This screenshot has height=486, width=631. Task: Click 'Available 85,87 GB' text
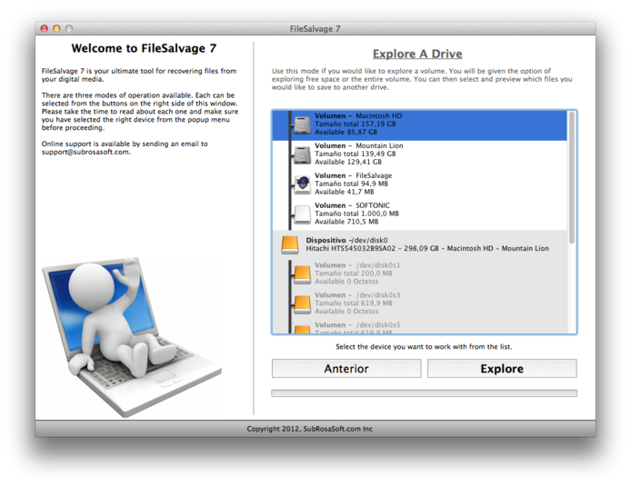pos(346,133)
